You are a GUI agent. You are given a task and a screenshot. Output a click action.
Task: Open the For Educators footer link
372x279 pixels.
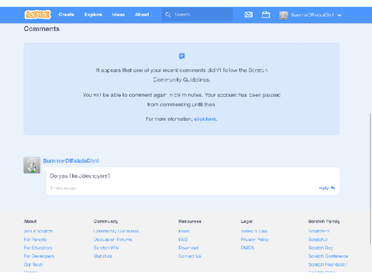pos(38,248)
